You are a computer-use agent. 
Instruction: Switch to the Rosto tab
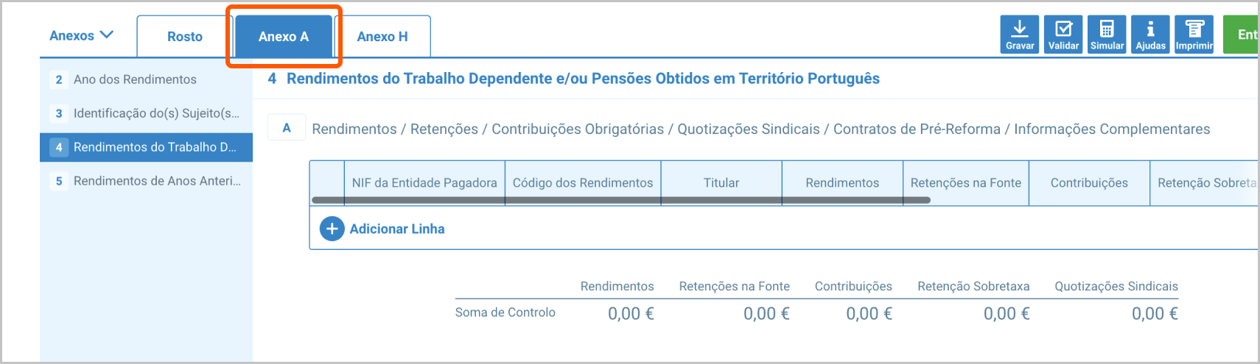pos(184,37)
